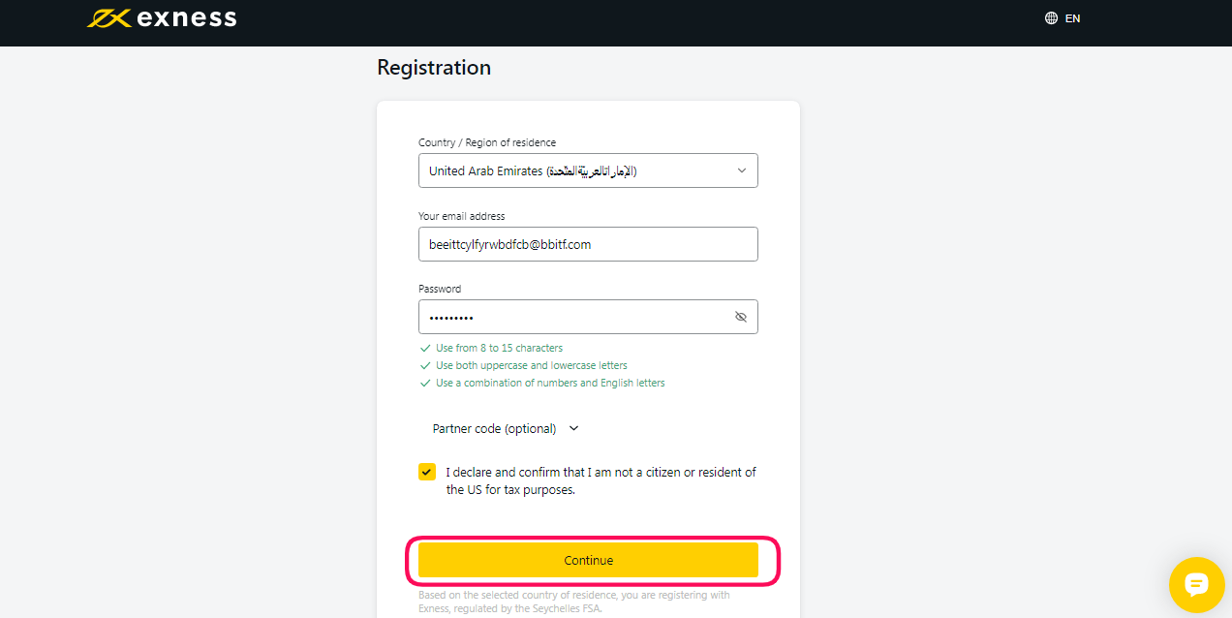Click the Continue button
Screen dimensions: 1232x618
(x=588, y=560)
